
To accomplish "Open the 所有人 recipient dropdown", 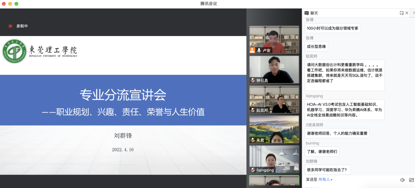I will (325, 179).
